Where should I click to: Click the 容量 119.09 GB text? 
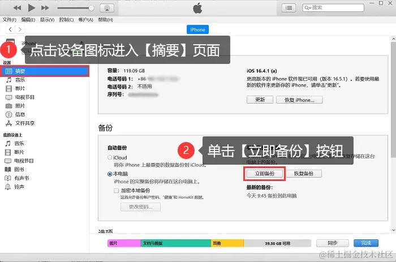tap(126, 71)
